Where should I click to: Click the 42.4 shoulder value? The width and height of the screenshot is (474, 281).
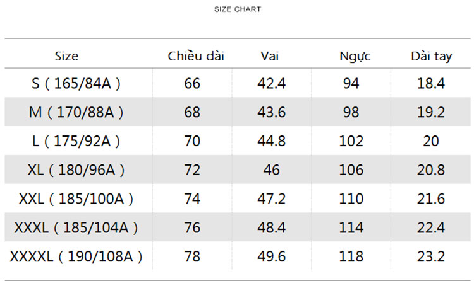click(271, 84)
